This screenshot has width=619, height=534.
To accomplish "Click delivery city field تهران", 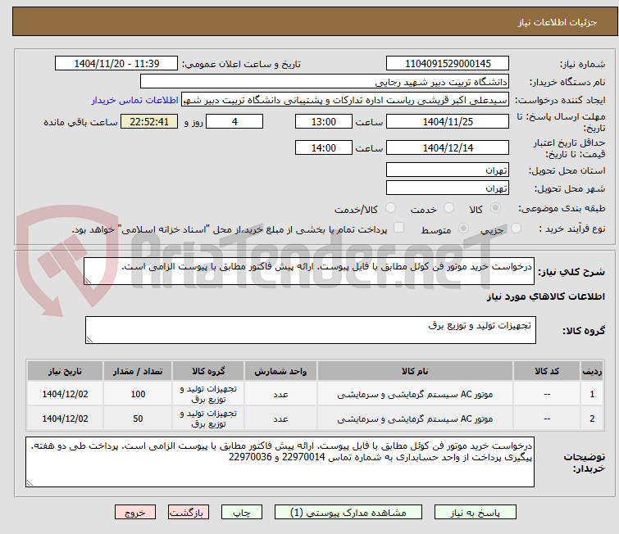I will click(448, 188).
